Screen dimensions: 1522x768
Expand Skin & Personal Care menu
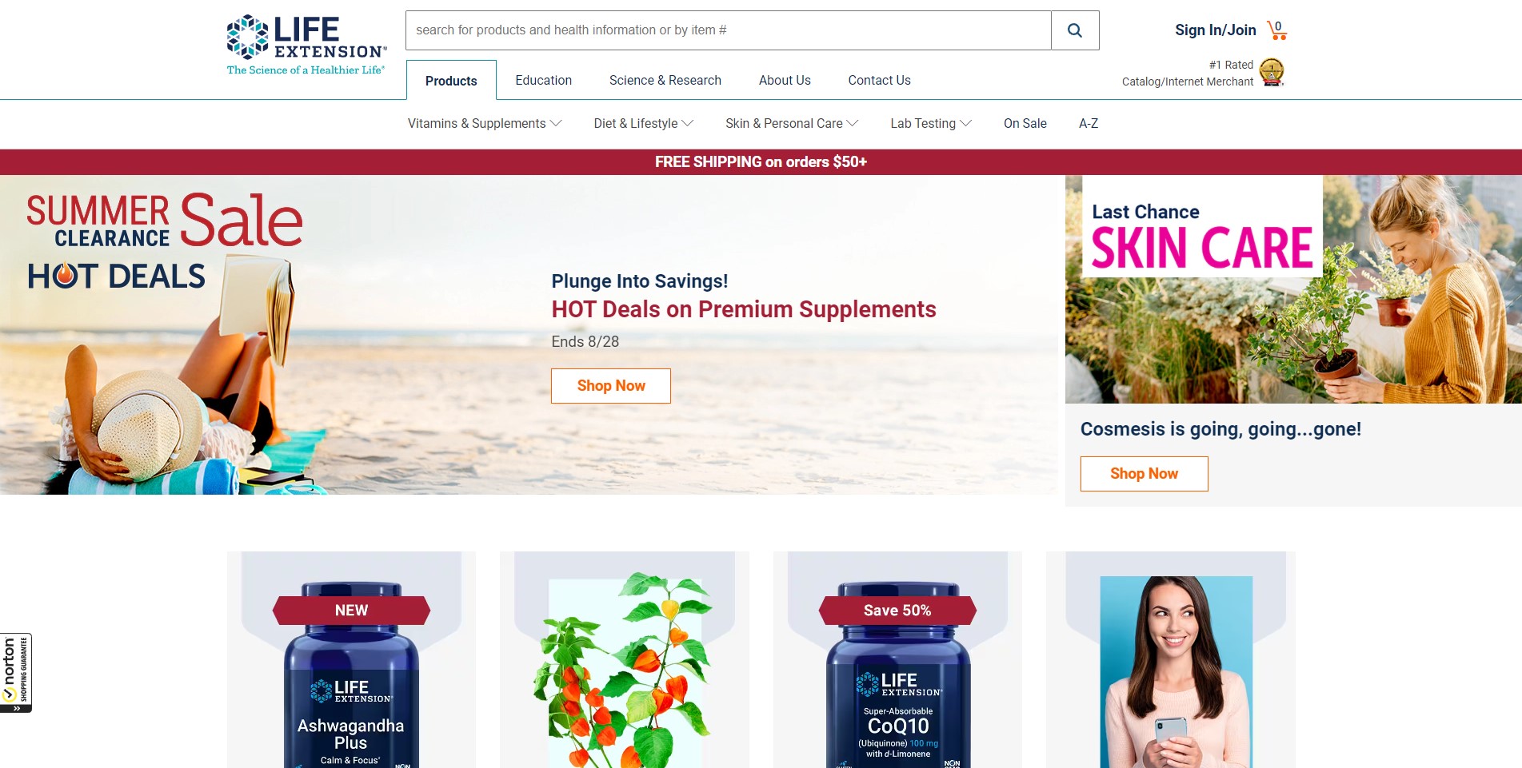[792, 123]
